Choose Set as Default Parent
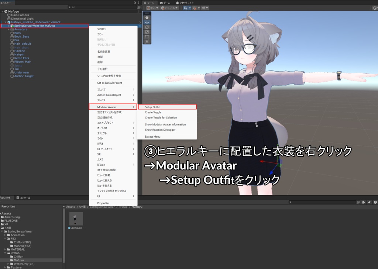378x269 pixels. pyautogui.click(x=113, y=83)
